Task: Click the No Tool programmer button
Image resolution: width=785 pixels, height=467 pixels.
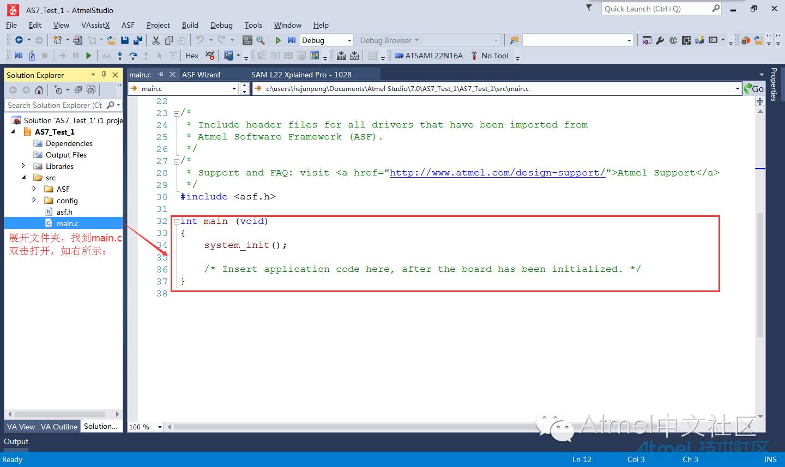Action: tap(490, 56)
